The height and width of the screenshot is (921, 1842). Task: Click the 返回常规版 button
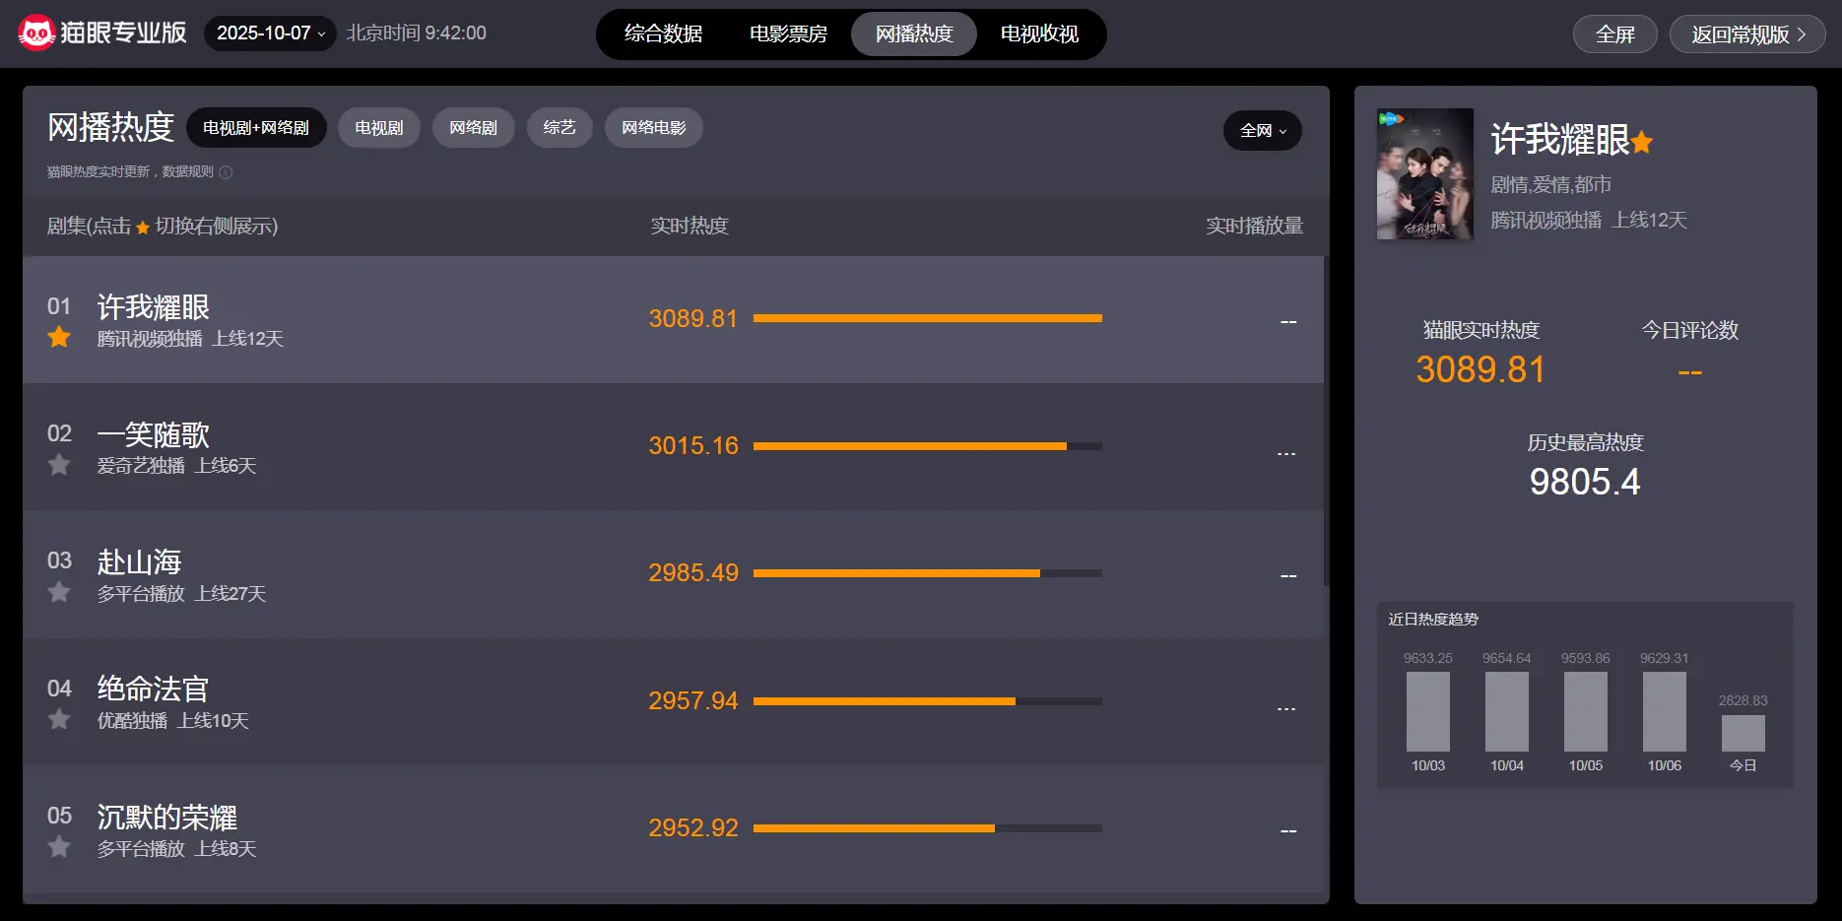click(1746, 34)
